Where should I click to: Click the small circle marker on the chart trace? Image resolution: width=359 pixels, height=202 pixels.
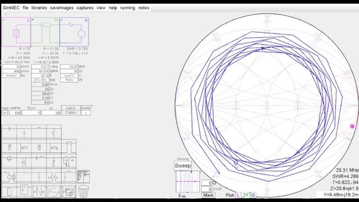tap(236, 162)
